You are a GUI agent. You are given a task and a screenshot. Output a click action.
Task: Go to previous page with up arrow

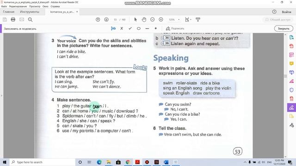(98, 19)
